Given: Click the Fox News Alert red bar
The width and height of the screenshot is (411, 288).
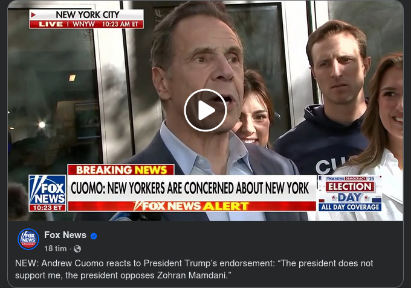Looking at the screenshot, I should pyautogui.click(x=192, y=206).
